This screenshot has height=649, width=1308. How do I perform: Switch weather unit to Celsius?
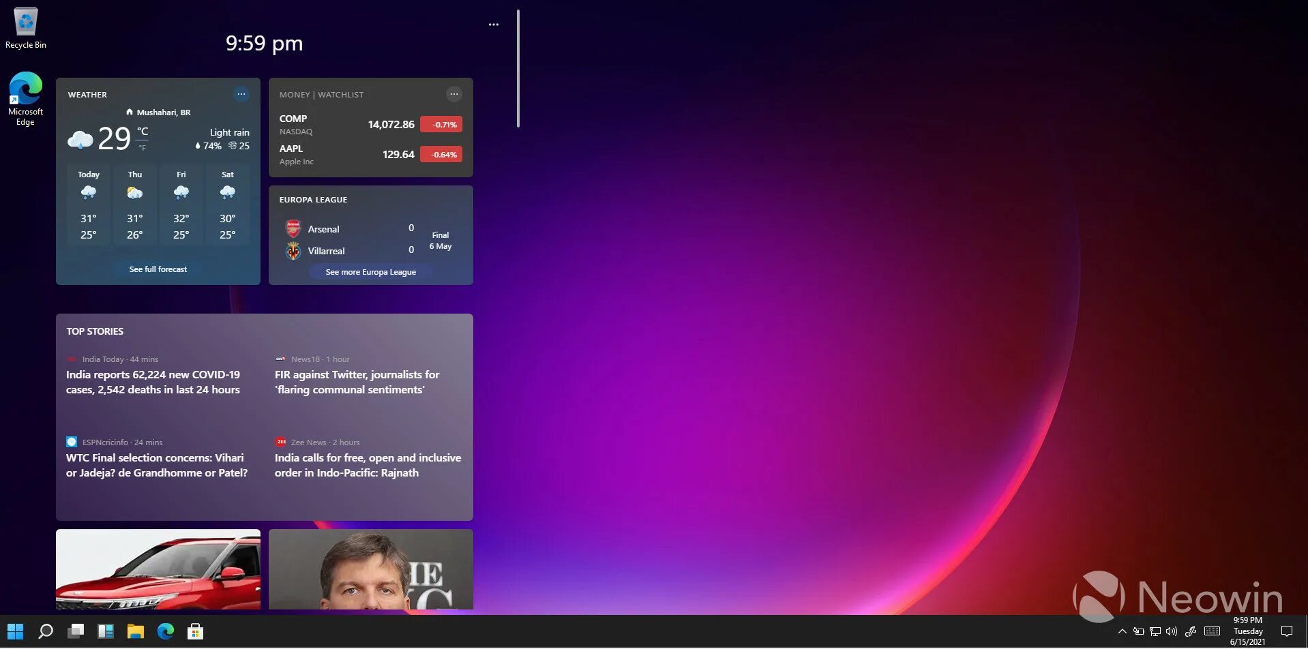point(143,132)
